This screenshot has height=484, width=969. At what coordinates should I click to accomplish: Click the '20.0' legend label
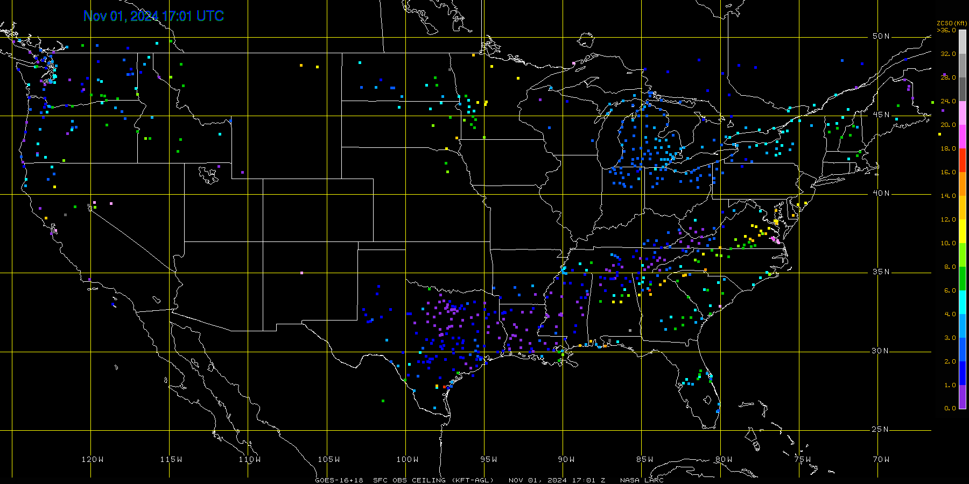(x=948, y=125)
